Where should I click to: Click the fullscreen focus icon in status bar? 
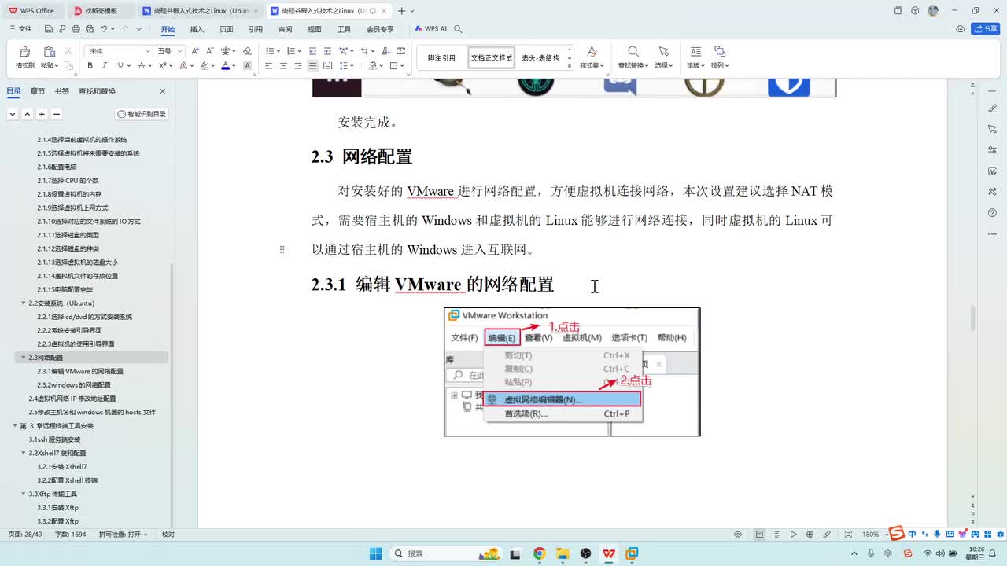[x=848, y=535]
